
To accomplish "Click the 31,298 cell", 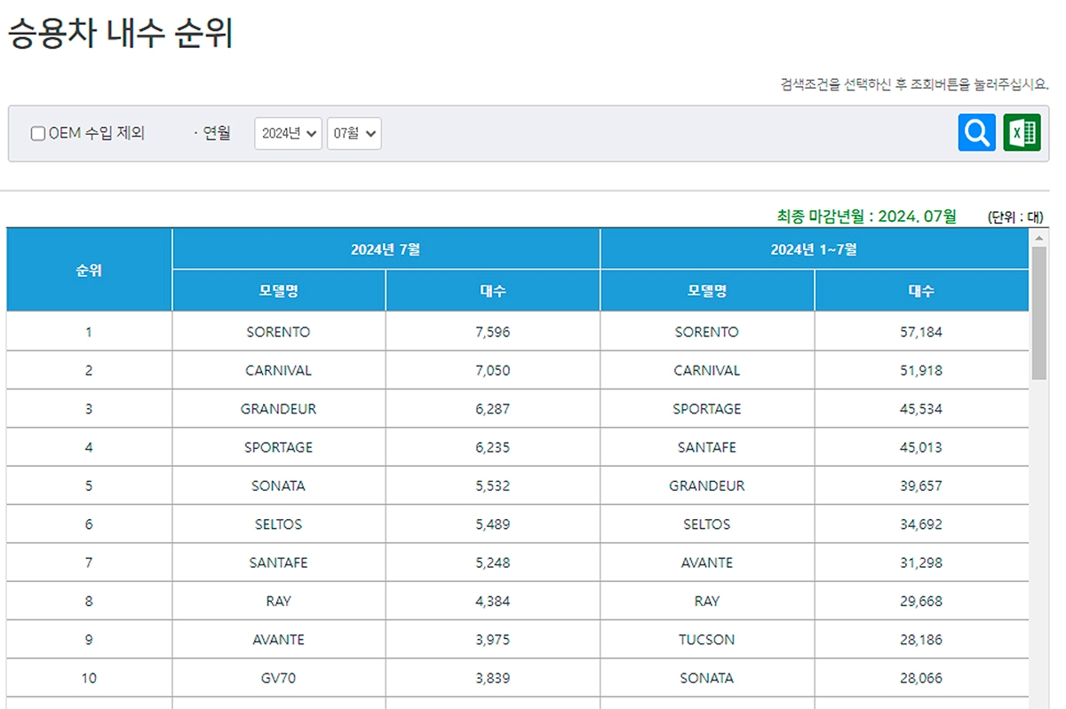I will (921, 563).
